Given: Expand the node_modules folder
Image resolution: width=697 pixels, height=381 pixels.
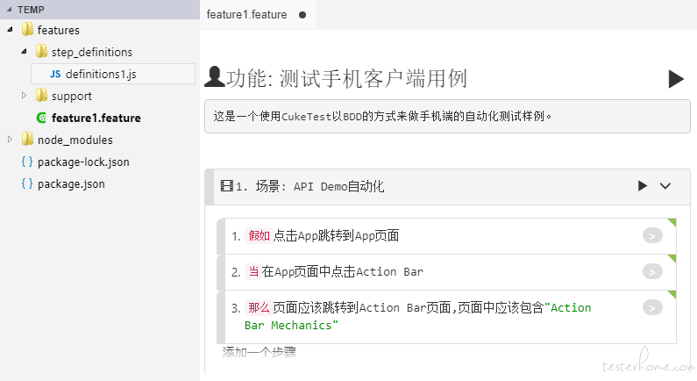Looking at the screenshot, I should [x=11, y=140].
